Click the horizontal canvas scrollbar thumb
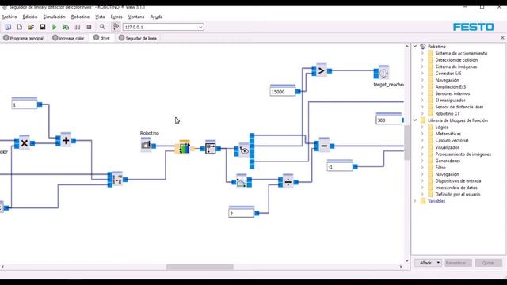This screenshot has width=507, height=285. pos(200,267)
